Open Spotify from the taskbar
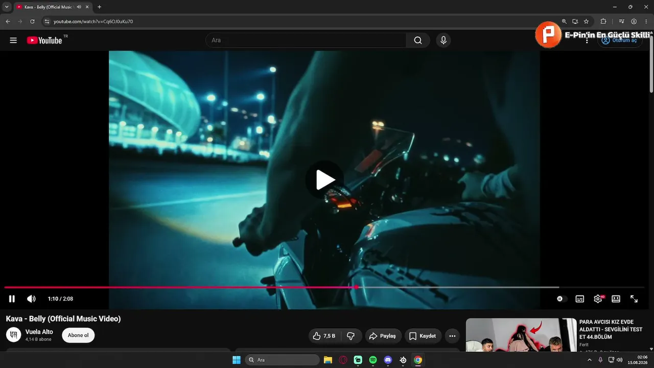Image resolution: width=654 pixels, height=368 pixels. [x=373, y=360]
